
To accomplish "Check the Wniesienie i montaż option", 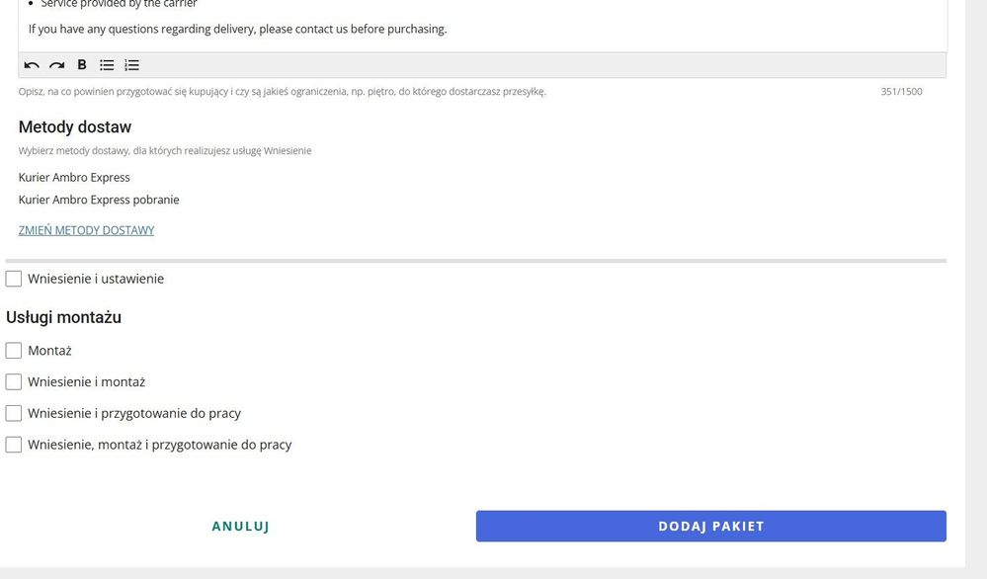I will click(14, 381).
